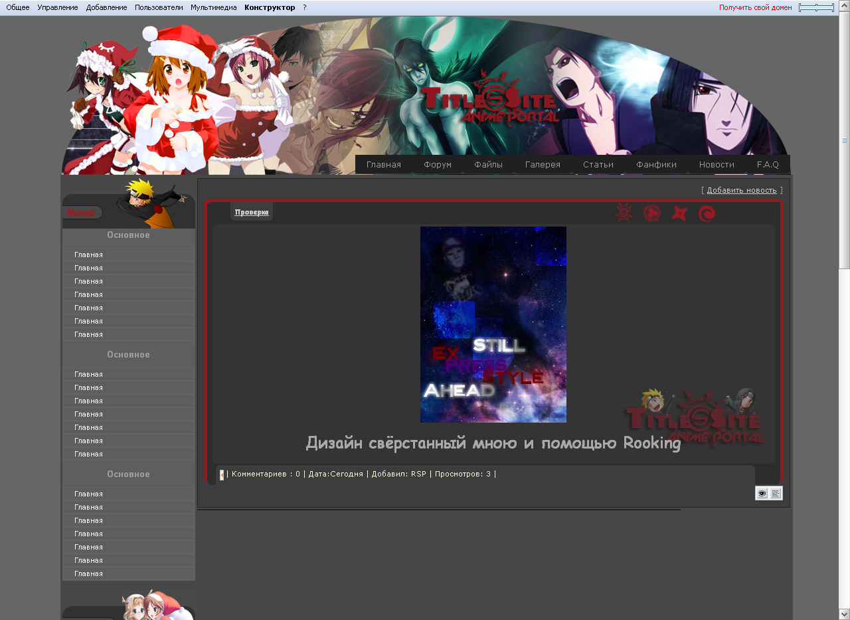This screenshot has width=850, height=620.
Task: Open the Общее menu
Action: pos(18,7)
